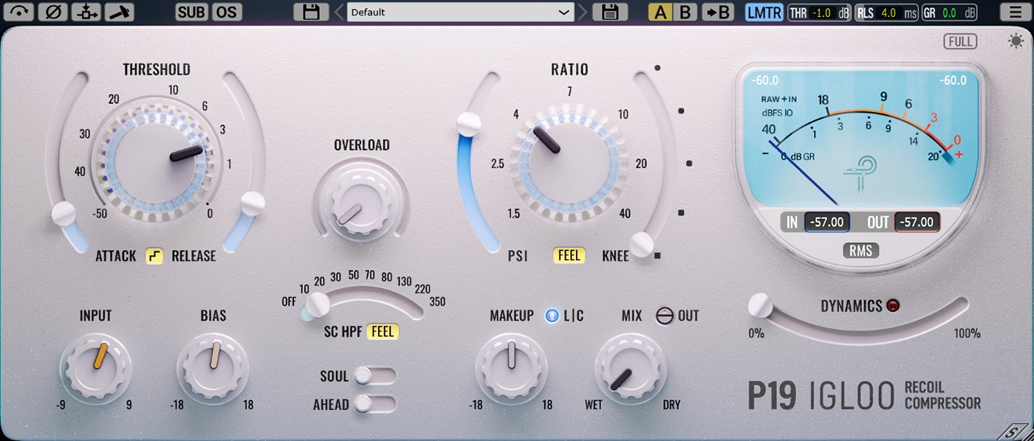This screenshot has height=441, width=1034.
Task: Click the RMS meter mode button
Action: pos(860,250)
